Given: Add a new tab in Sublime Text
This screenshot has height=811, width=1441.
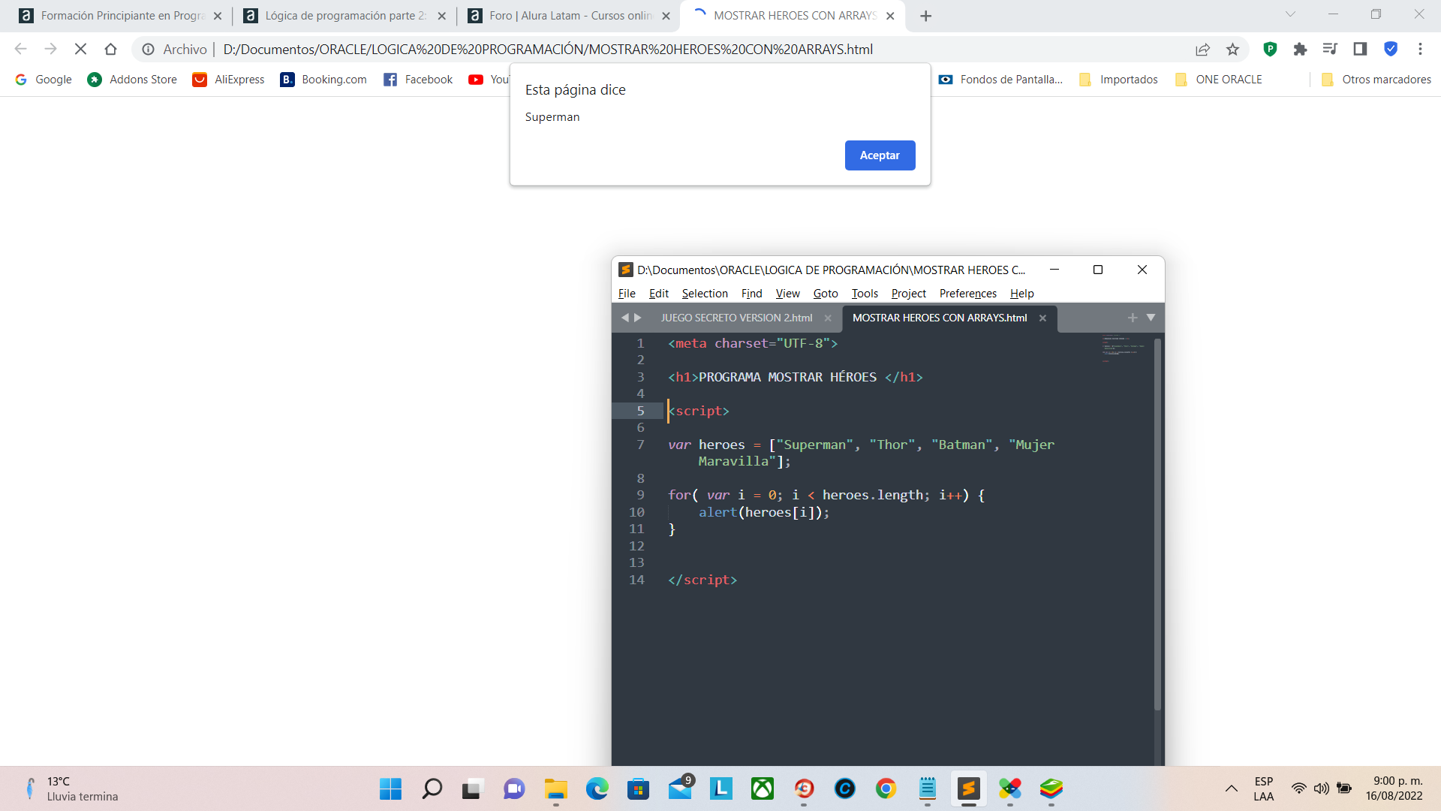Looking at the screenshot, I should click(x=1133, y=318).
